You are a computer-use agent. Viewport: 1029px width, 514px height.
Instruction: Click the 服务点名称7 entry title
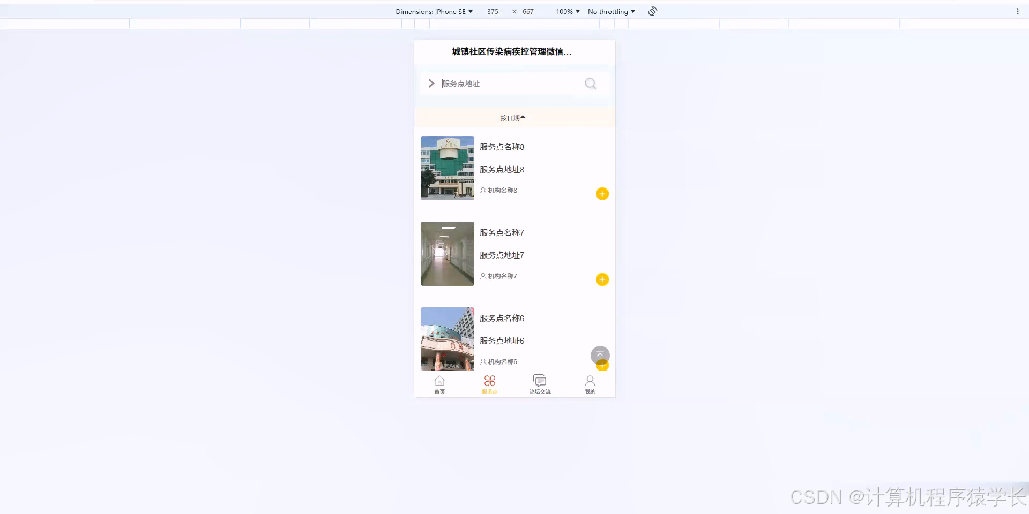[501, 232]
